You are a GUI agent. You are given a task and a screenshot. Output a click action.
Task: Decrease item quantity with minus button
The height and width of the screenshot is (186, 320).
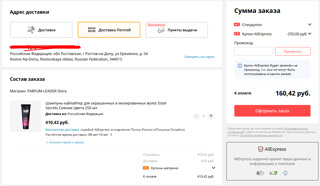click(x=196, y=116)
